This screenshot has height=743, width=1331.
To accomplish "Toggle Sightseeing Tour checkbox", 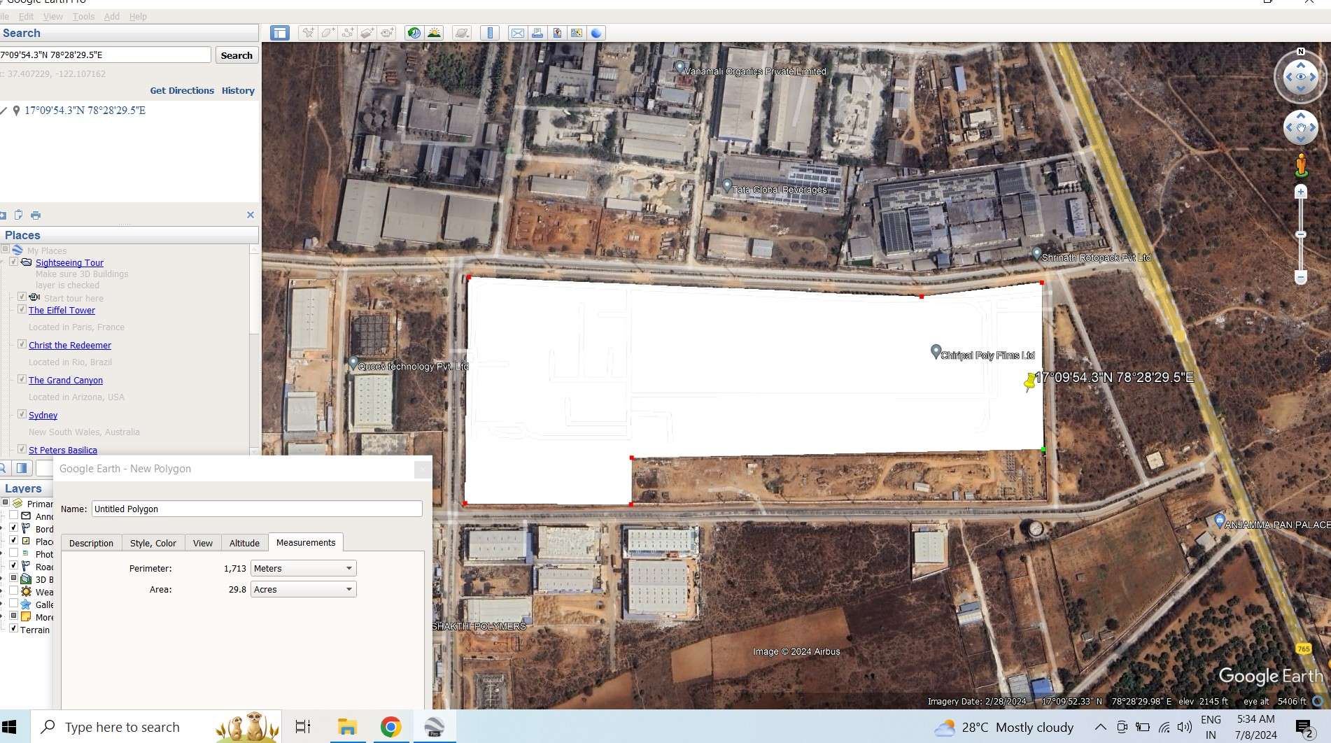I will click(13, 262).
